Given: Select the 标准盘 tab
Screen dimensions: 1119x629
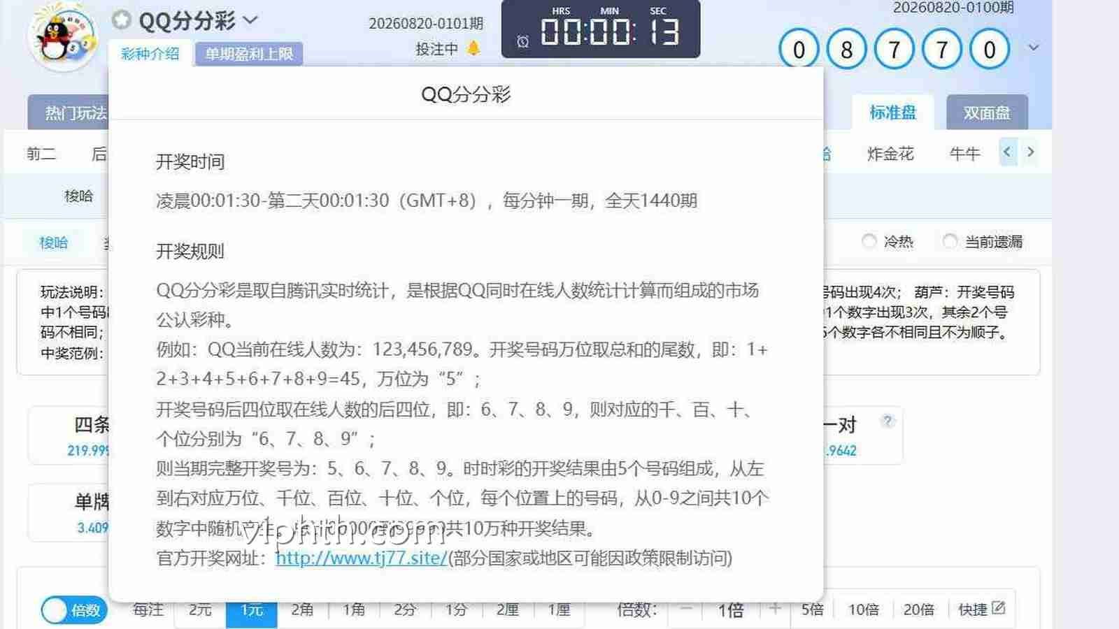Looking at the screenshot, I should [x=892, y=112].
